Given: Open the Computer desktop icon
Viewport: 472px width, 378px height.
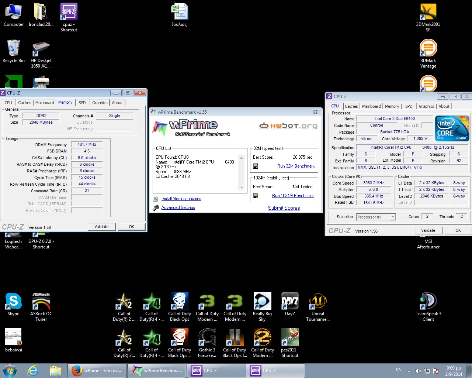Looking at the screenshot, I should (x=14, y=15).
